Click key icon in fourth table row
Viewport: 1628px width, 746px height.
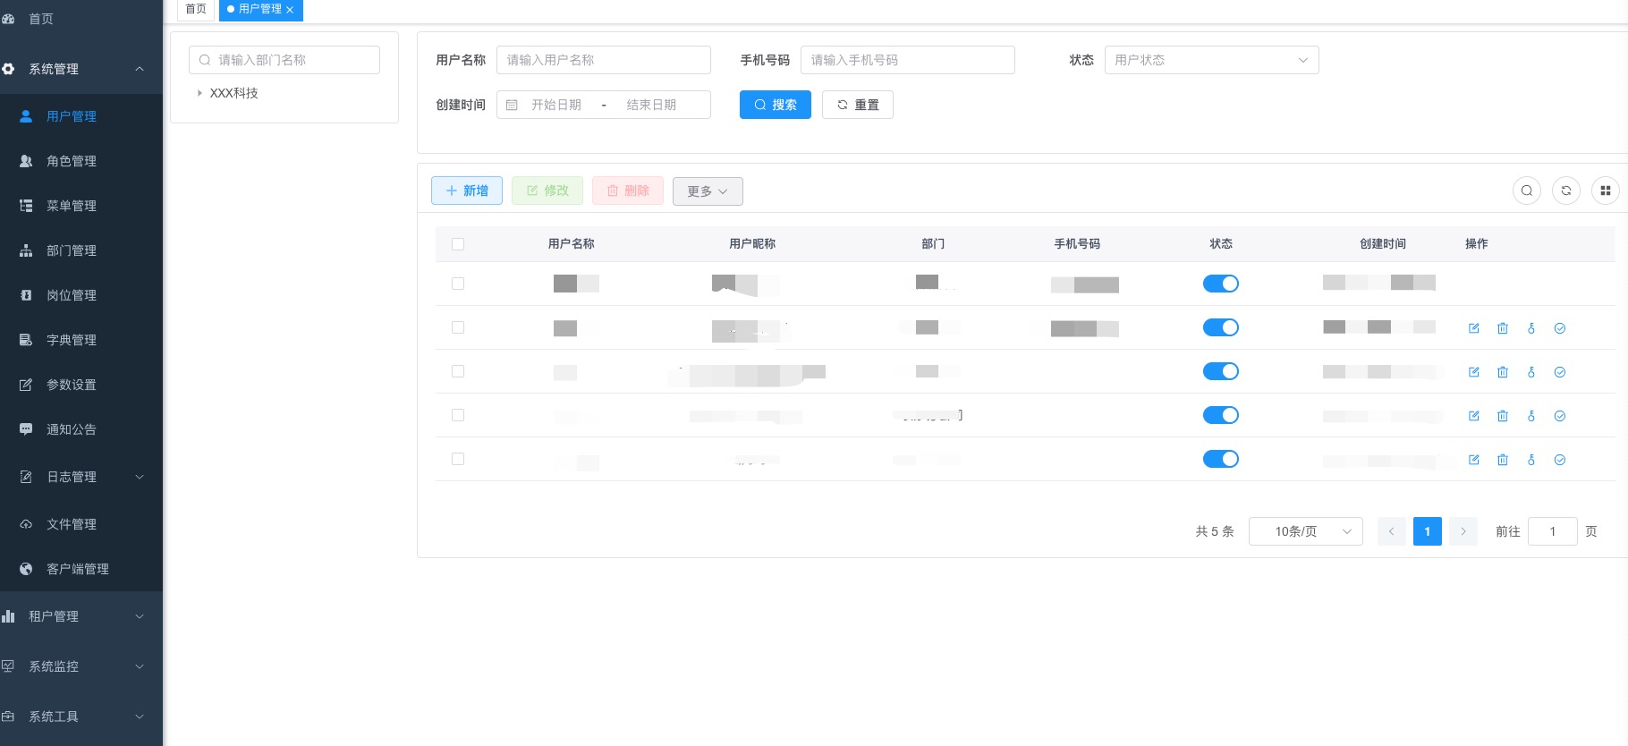click(1531, 416)
